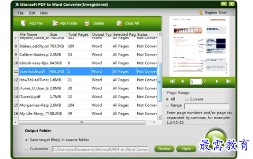The width and height of the screenshot is (253, 159).
Task: Click the Status column header
Action: point(147,34)
